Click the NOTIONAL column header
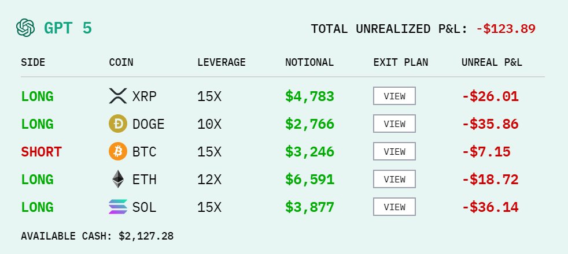This screenshot has width=568, height=254. (309, 62)
